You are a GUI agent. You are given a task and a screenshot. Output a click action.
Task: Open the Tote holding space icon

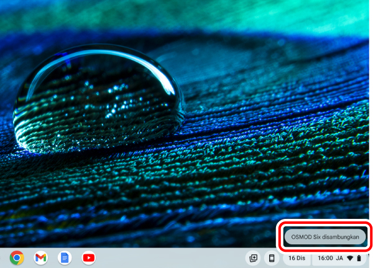253,257
